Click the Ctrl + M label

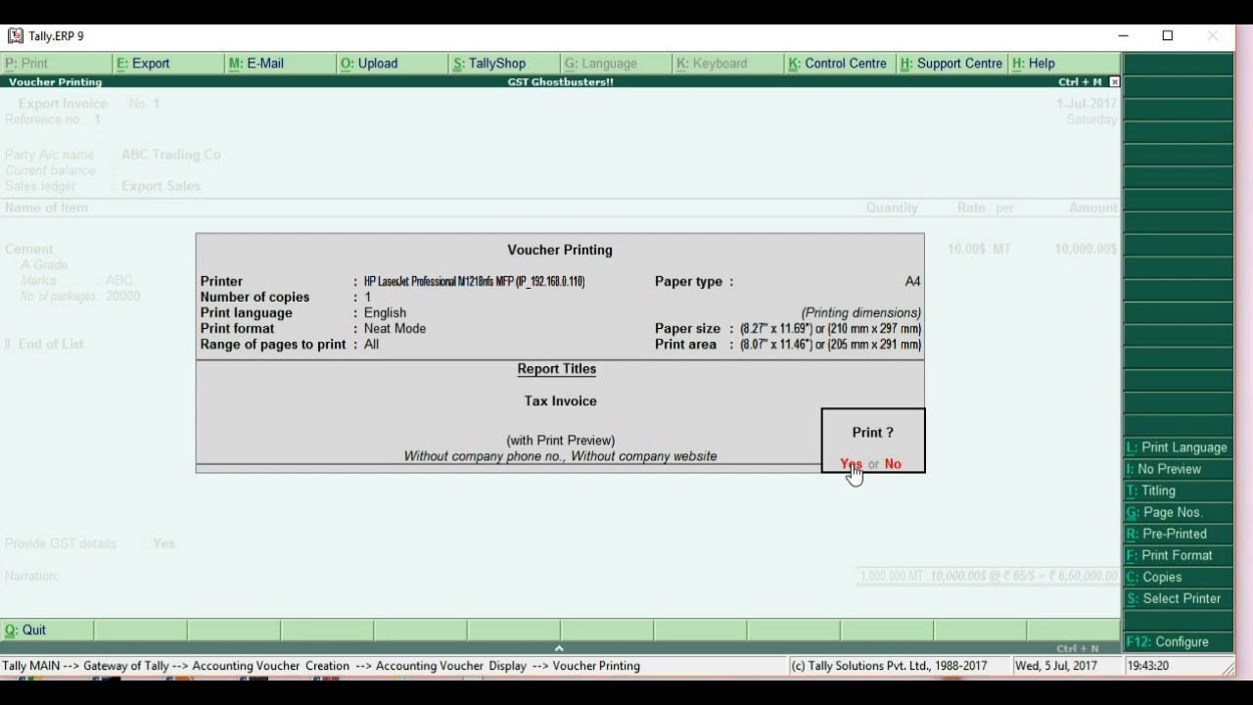coord(1080,82)
